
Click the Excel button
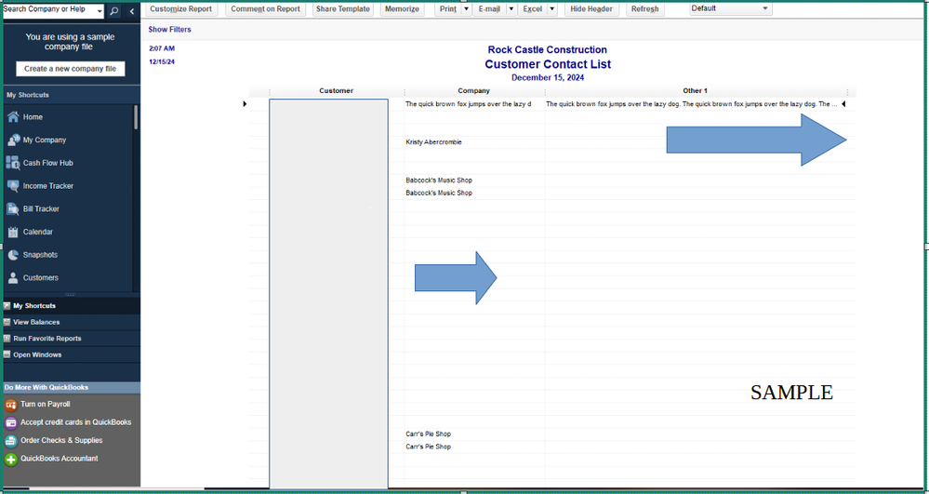[x=533, y=9]
